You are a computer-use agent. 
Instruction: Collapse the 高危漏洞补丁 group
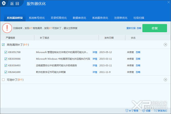click(x=165, y=45)
